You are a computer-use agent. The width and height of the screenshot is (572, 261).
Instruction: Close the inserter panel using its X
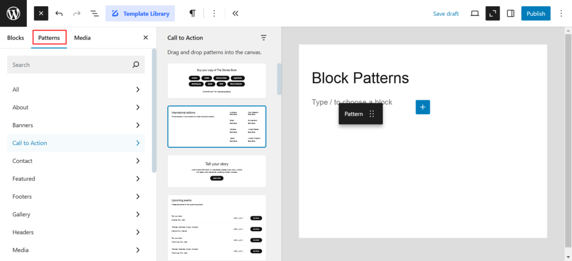[146, 37]
